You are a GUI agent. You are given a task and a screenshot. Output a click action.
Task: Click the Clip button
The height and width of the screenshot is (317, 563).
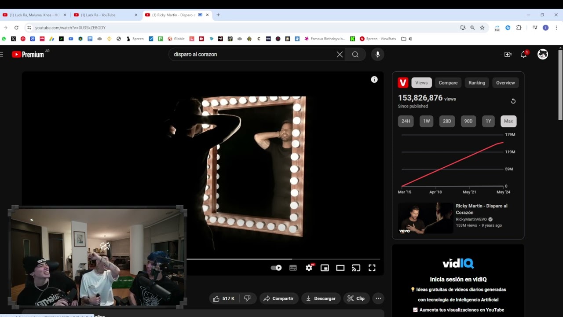point(356,299)
